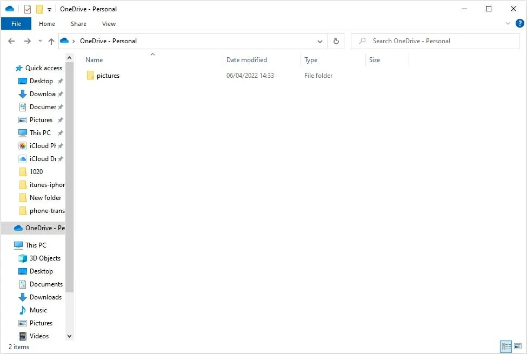The height and width of the screenshot is (354, 527).
Task: Click the Back navigation arrow
Action: [11, 41]
